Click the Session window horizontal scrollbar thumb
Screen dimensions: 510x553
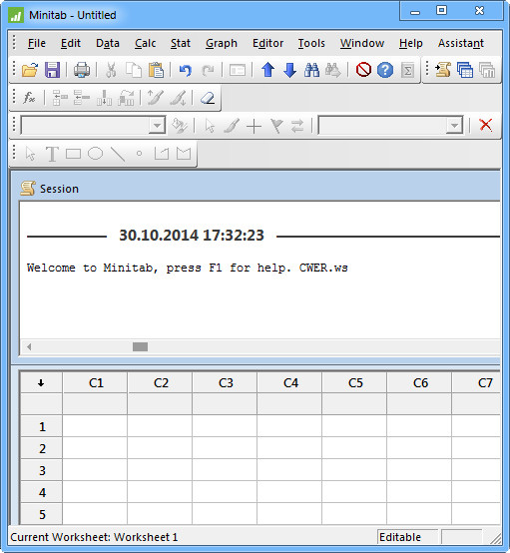140,346
